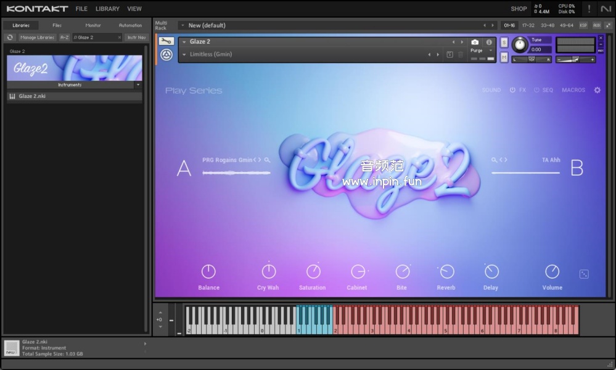616x370 pixels.
Task: Expand the library Instruments dropdown arrow
Action: coord(138,85)
